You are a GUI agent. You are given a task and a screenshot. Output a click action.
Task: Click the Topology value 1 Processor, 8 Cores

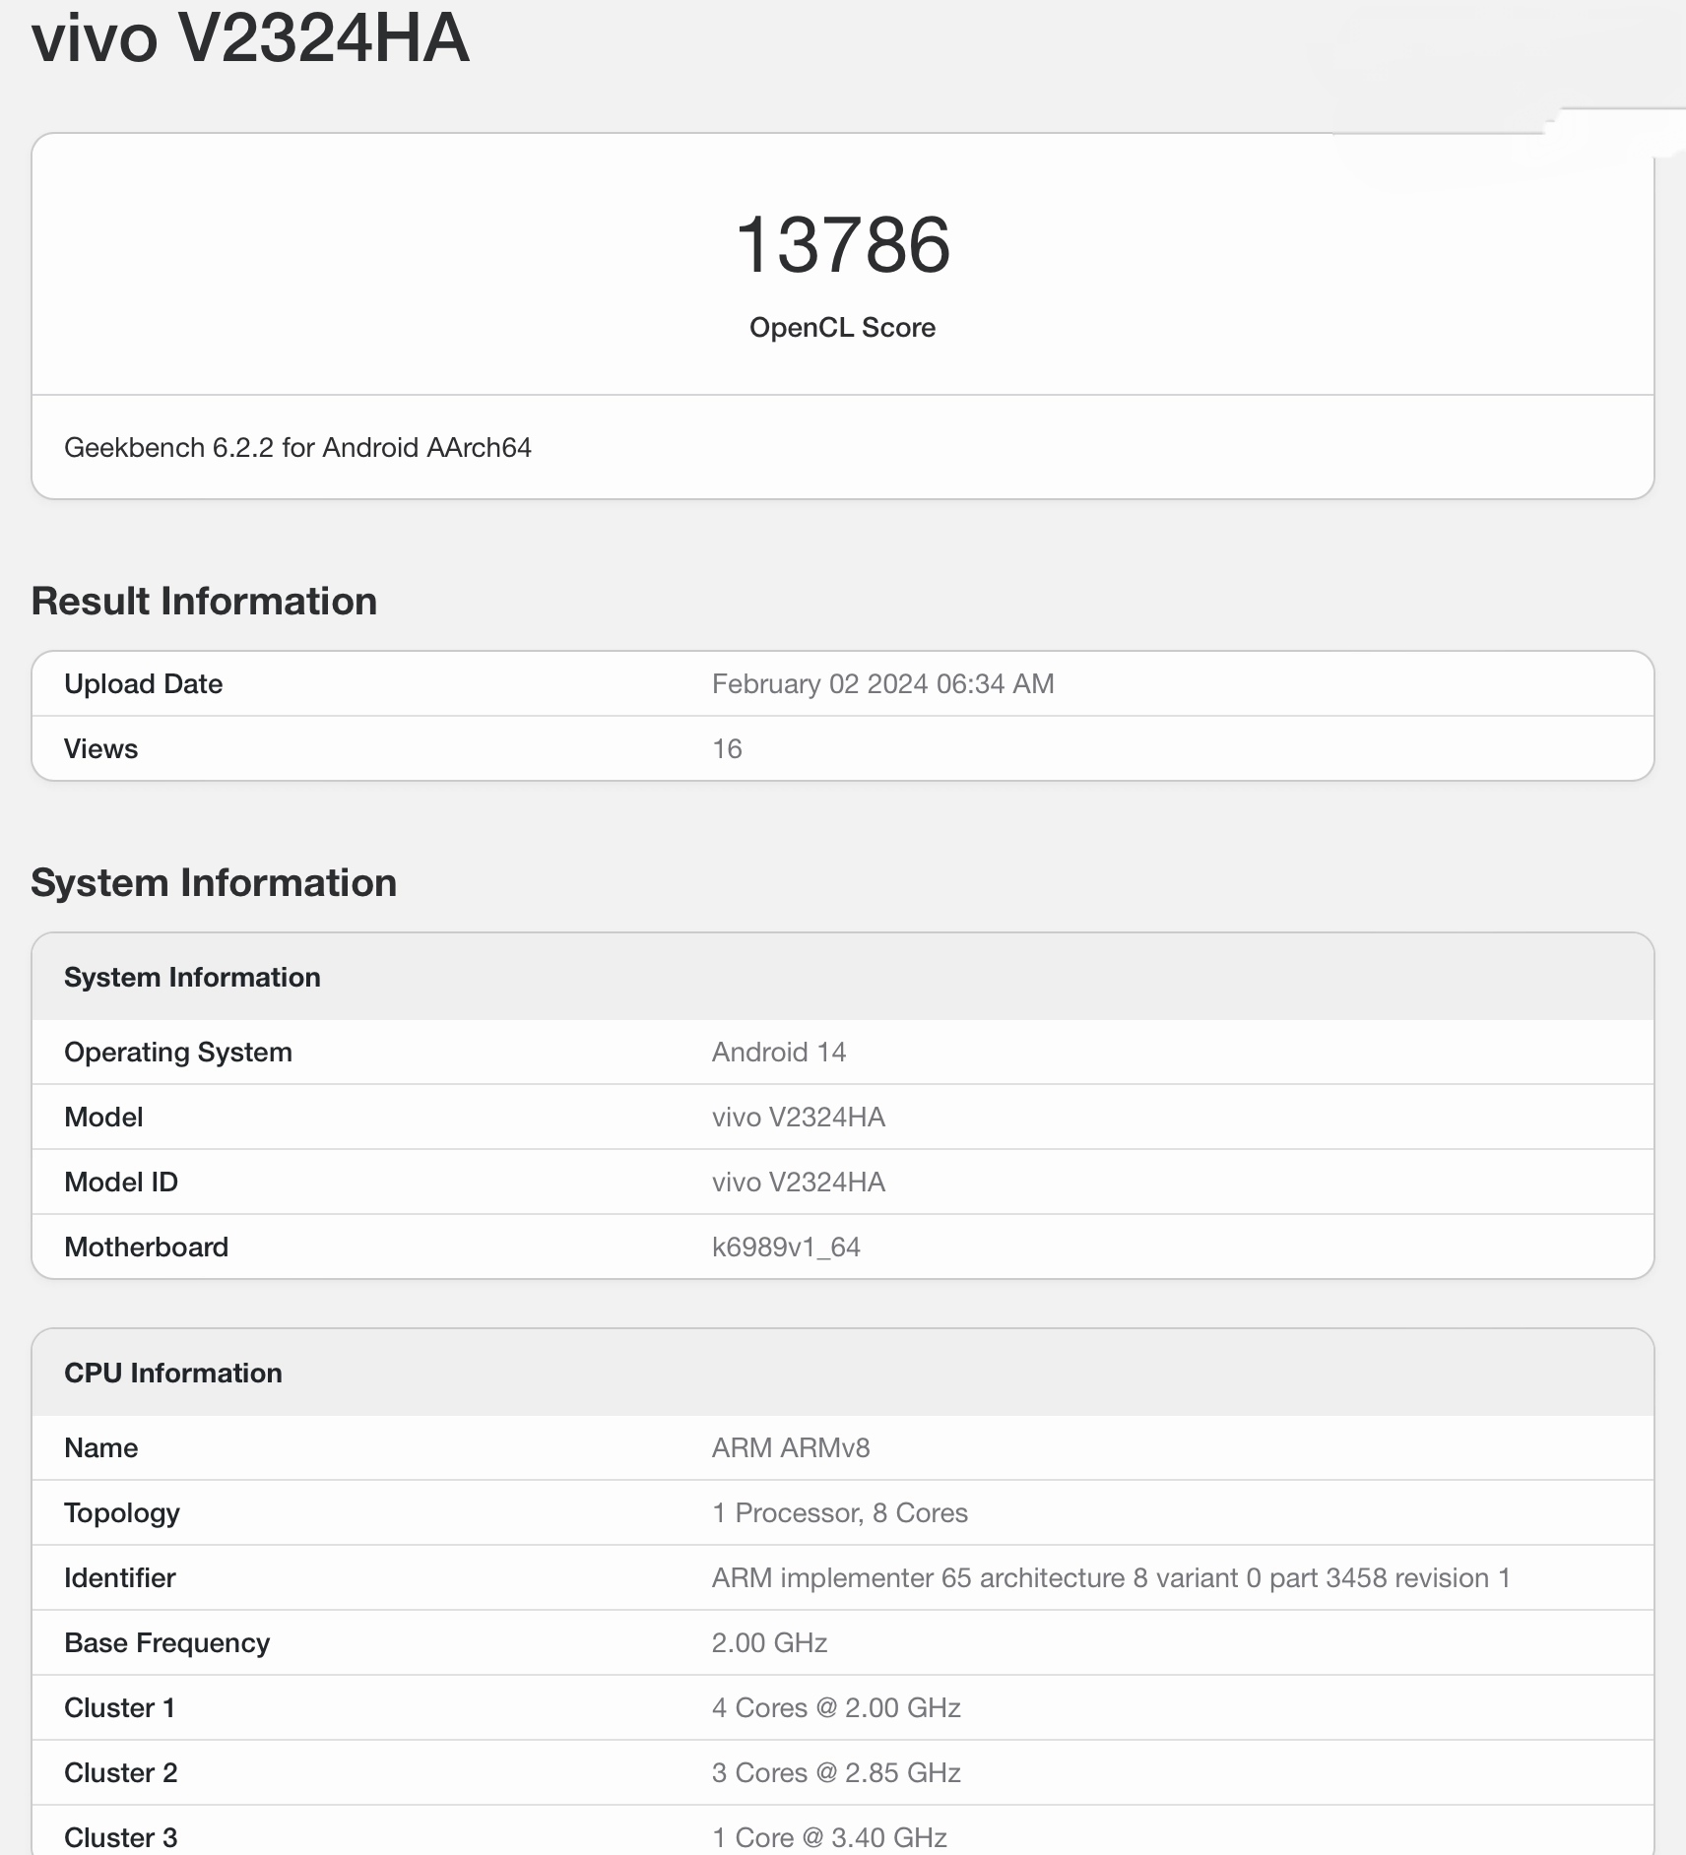(x=839, y=1513)
